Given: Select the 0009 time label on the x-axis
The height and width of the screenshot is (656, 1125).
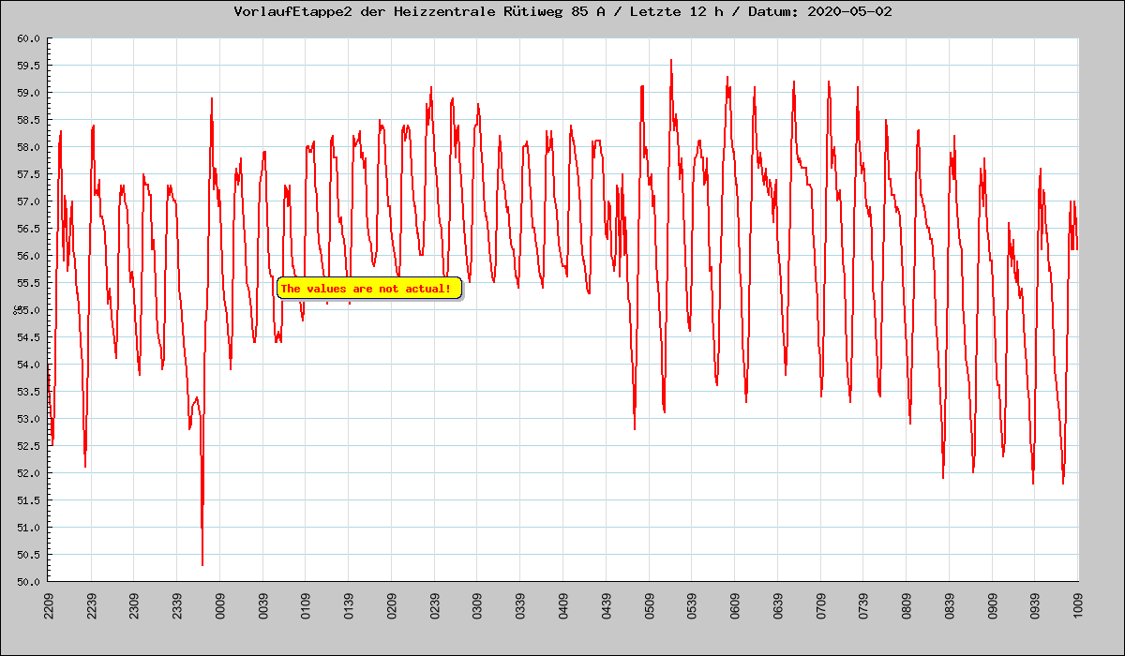Looking at the screenshot, I should [x=220, y=605].
